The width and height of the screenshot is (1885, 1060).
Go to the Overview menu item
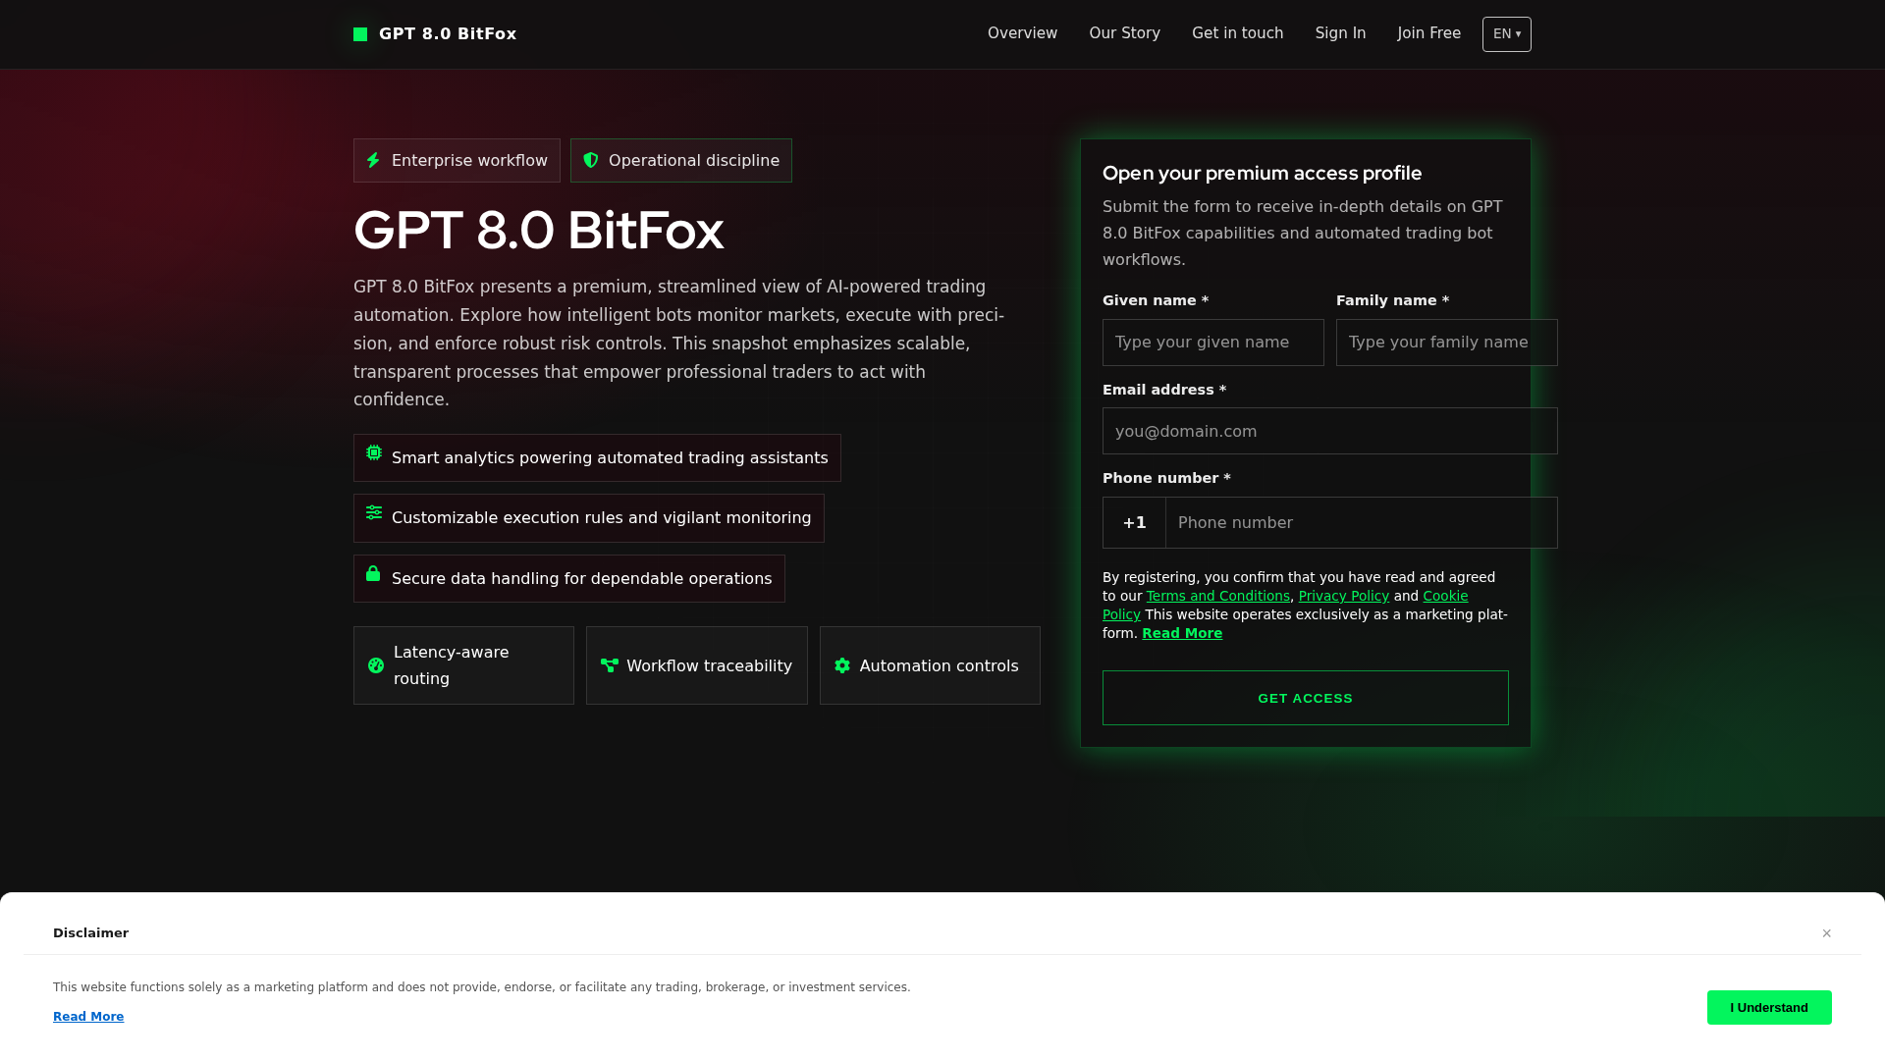[x=1022, y=33]
